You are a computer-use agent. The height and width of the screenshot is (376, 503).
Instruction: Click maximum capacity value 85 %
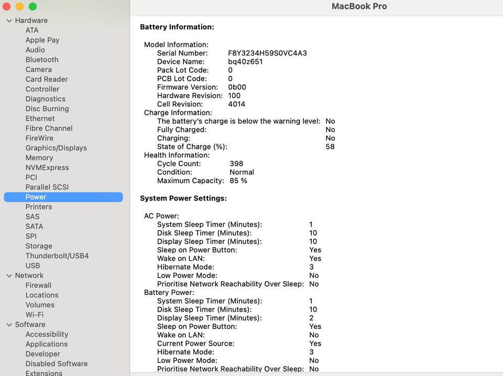238,181
